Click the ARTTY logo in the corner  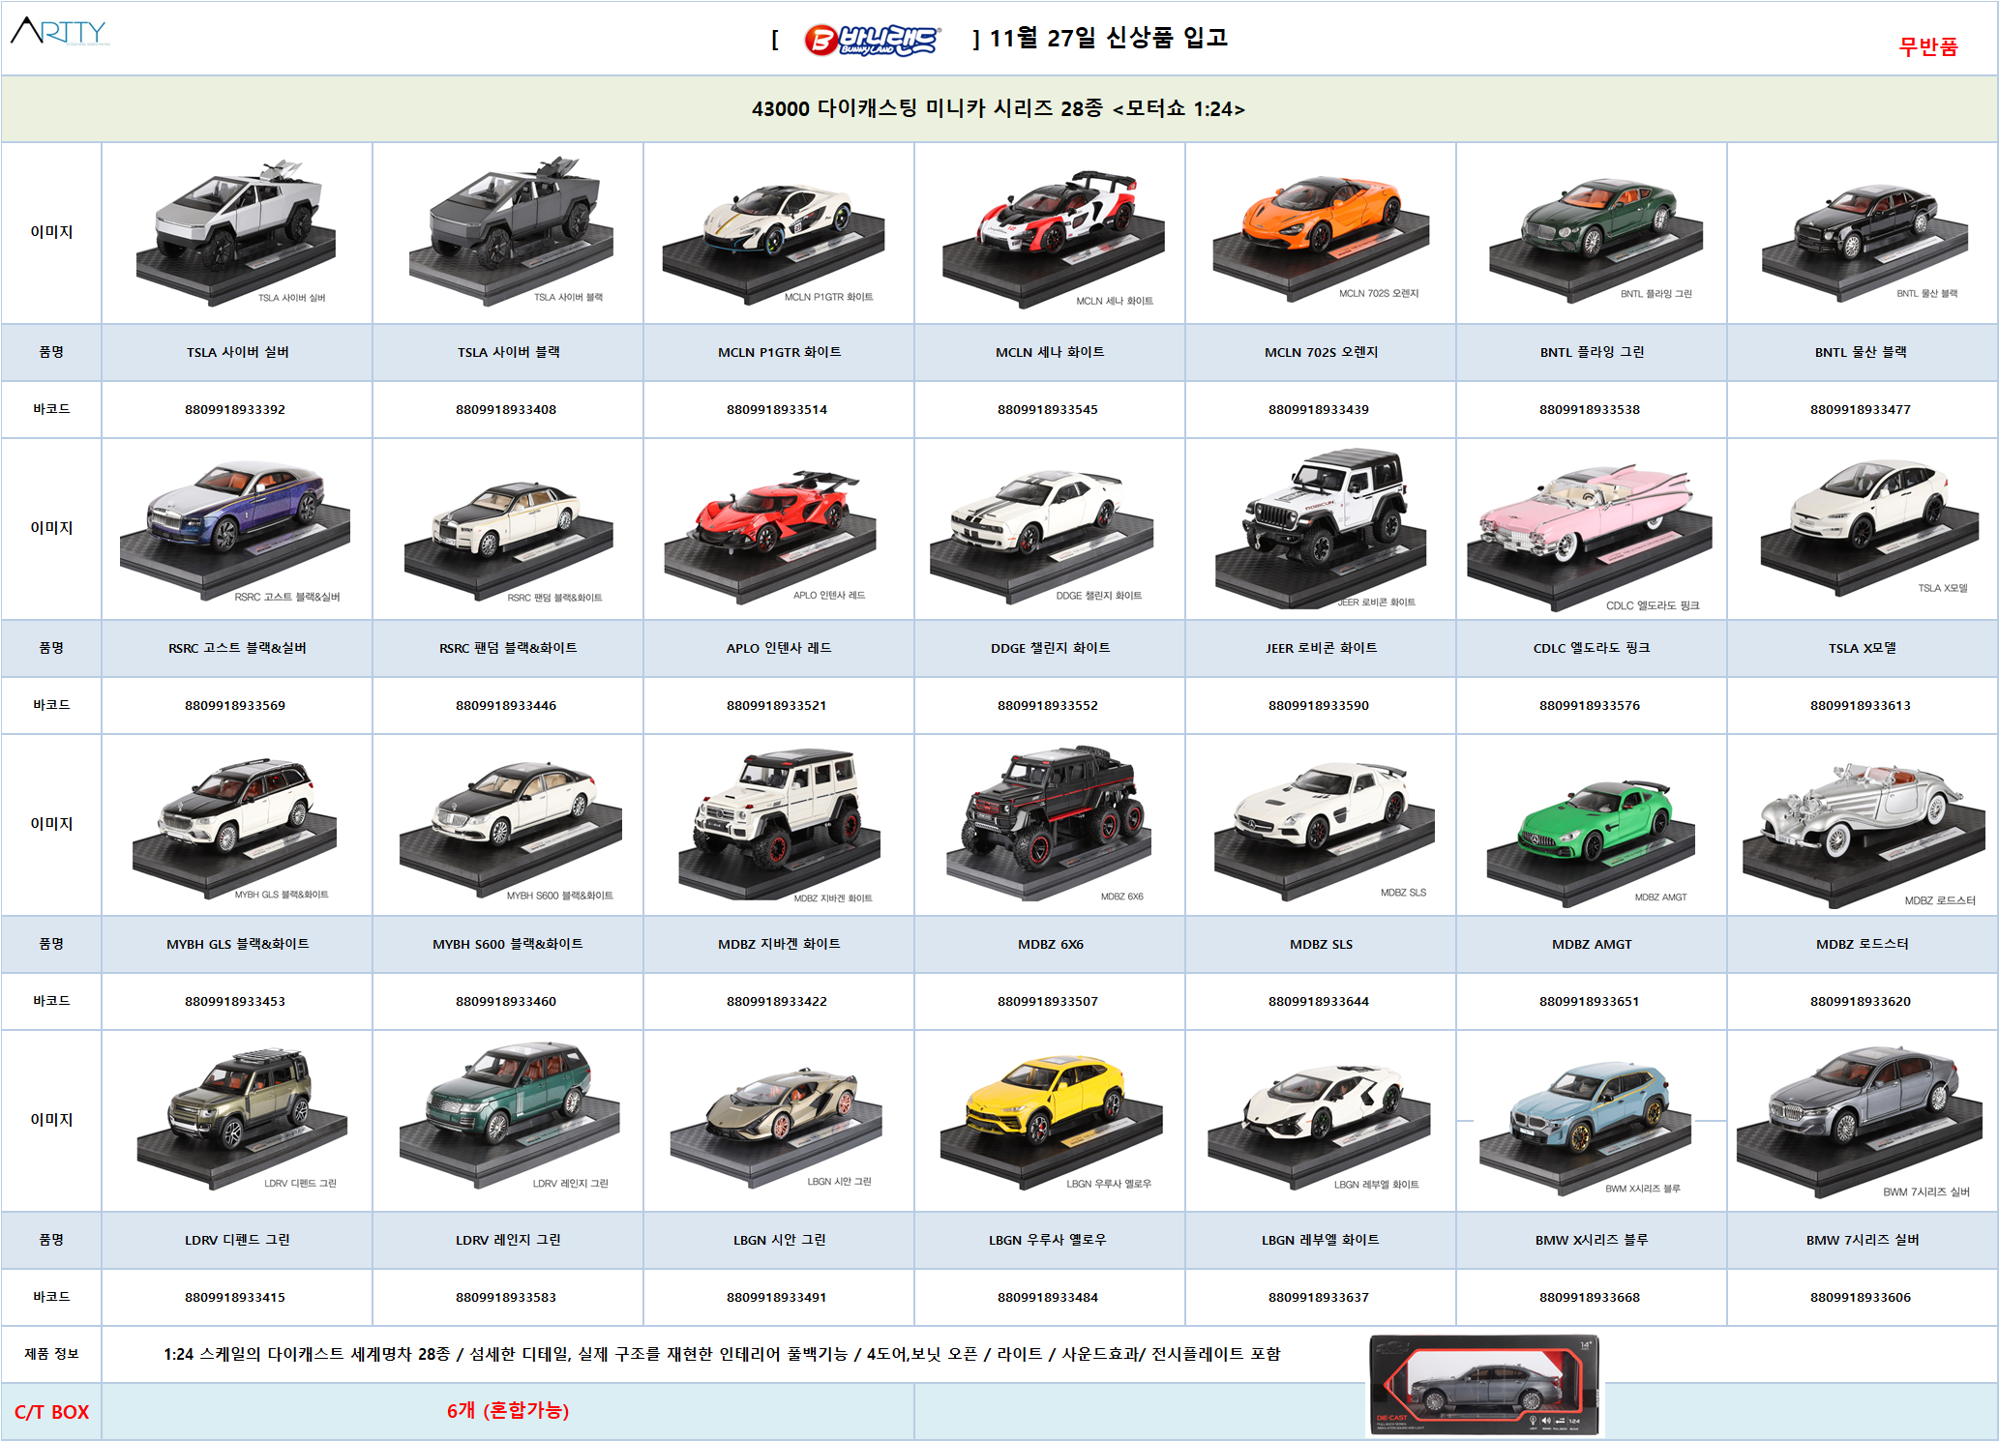pos(60,32)
